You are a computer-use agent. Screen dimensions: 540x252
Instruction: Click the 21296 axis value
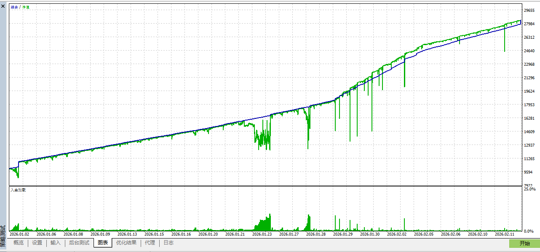pyautogui.click(x=529, y=78)
